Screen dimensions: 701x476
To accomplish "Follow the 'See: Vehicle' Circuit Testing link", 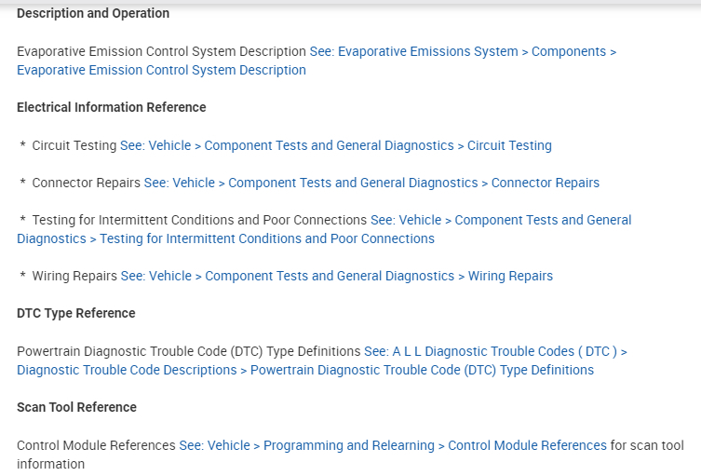I will (336, 145).
